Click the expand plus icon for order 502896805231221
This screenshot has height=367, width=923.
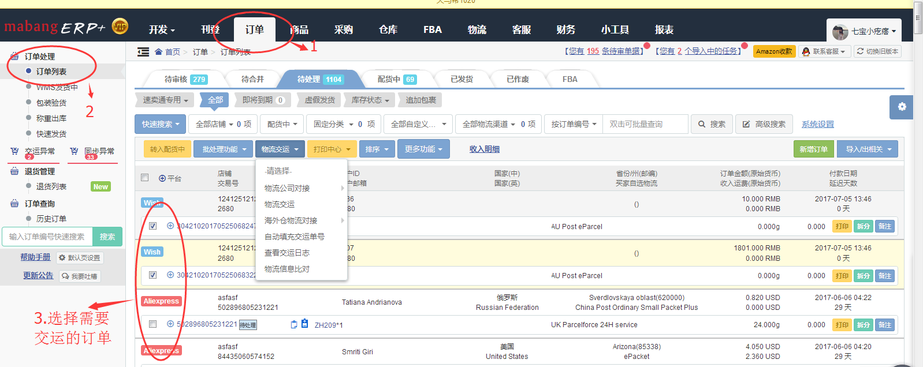(x=170, y=324)
